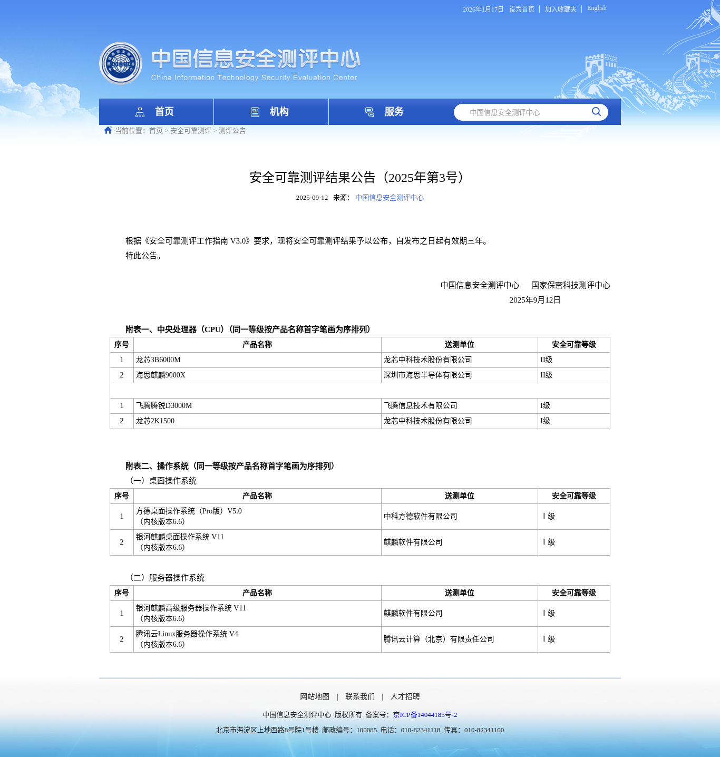720x757 pixels.
Task: Click the center's round emblem logo
Action: coord(121,63)
